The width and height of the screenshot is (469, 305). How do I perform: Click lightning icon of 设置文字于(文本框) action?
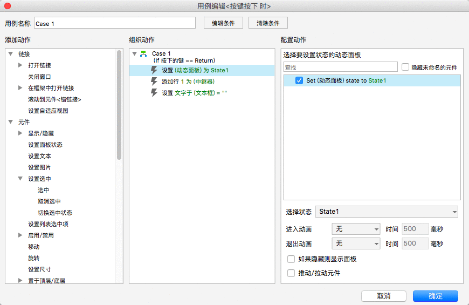tap(154, 93)
